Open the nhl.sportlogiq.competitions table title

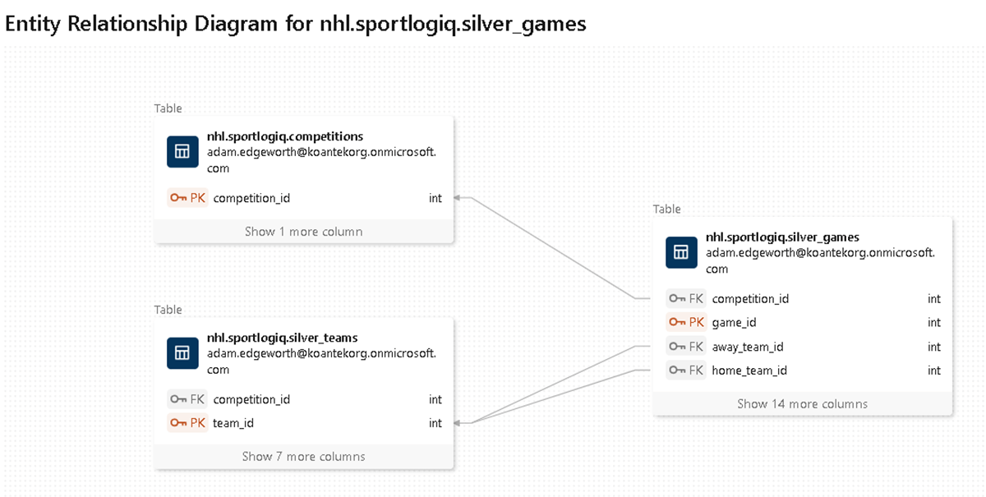click(x=285, y=136)
